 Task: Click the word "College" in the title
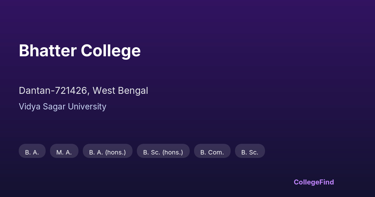tap(111, 51)
